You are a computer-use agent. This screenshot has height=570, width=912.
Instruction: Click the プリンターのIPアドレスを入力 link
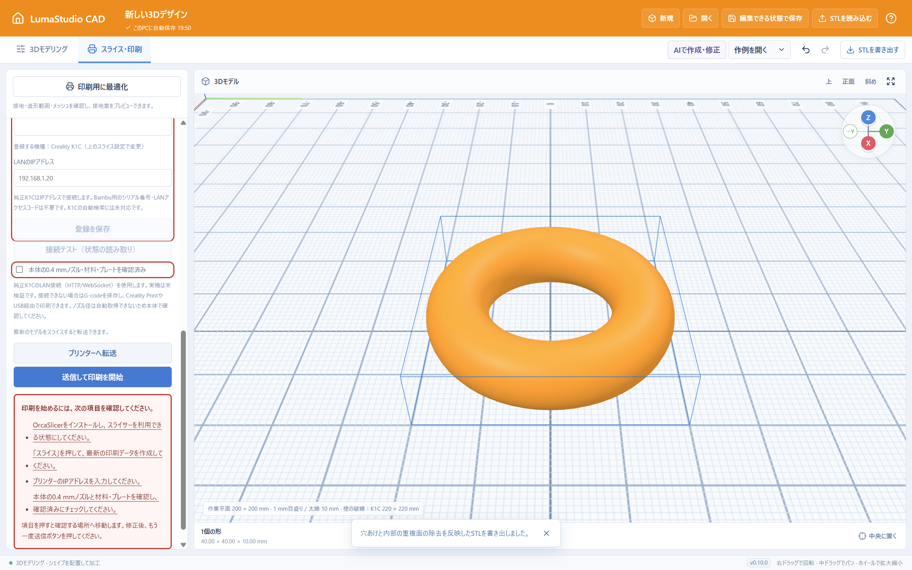[x=87, y=481]
